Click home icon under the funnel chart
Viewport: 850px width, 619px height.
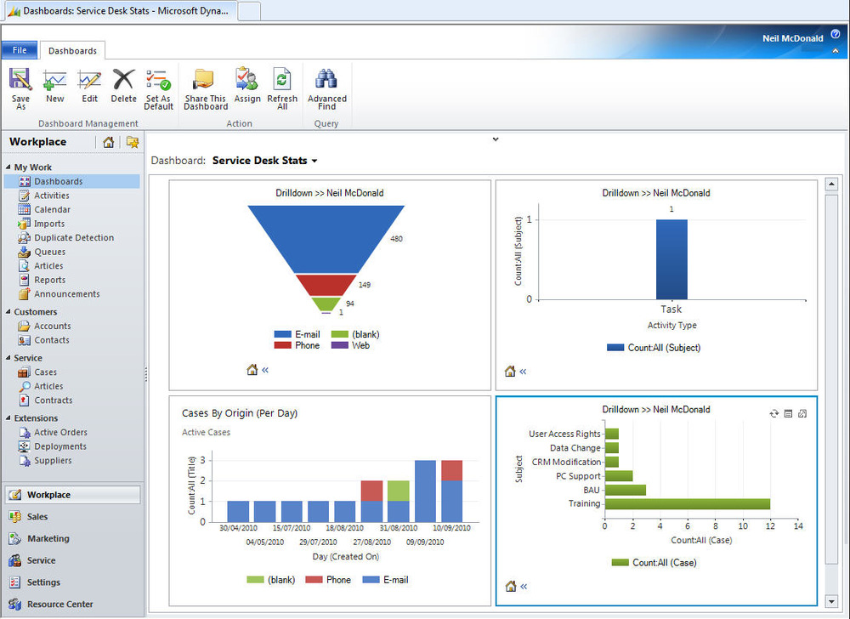tap(252, 370)
